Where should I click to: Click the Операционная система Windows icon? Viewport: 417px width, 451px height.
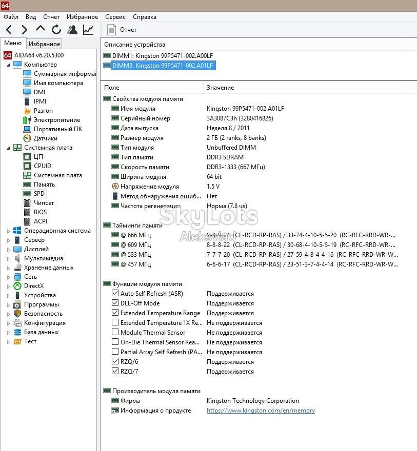[x=17, y=231]
